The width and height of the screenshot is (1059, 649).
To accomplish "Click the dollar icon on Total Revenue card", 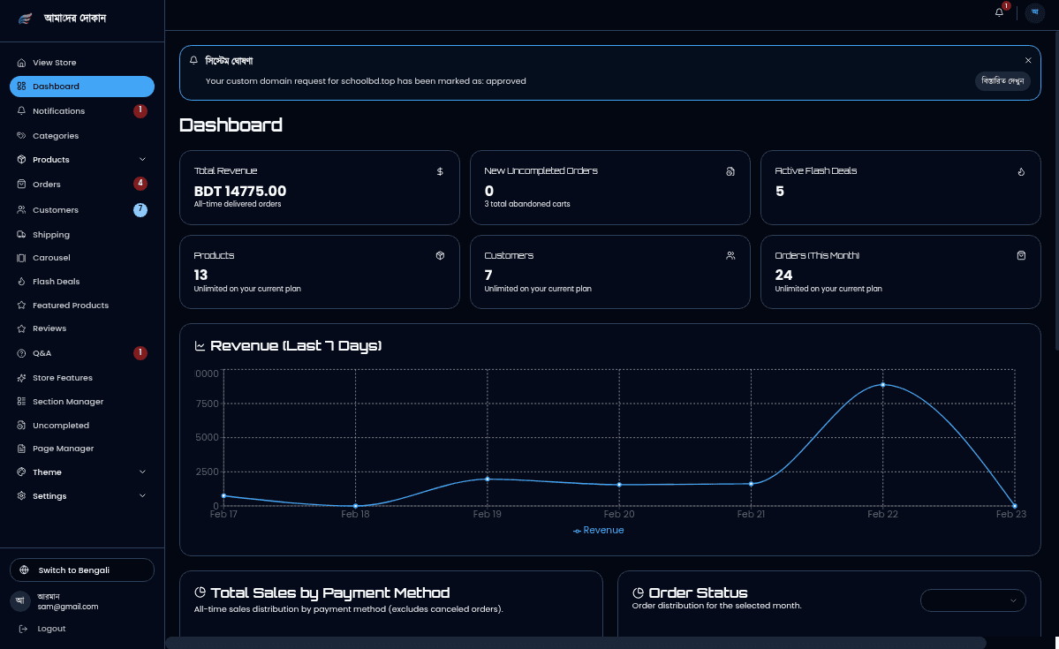I will point(440,172).
